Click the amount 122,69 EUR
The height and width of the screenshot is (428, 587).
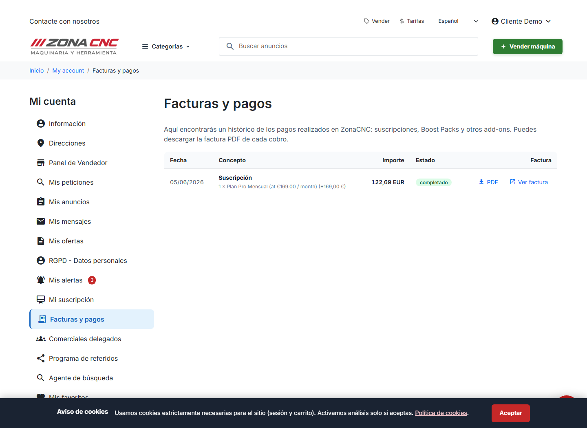click(x=388, y=182)
